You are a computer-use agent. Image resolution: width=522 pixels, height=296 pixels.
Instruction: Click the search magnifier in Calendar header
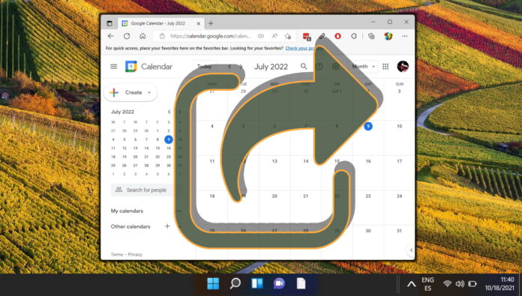(x=304, y=67)
